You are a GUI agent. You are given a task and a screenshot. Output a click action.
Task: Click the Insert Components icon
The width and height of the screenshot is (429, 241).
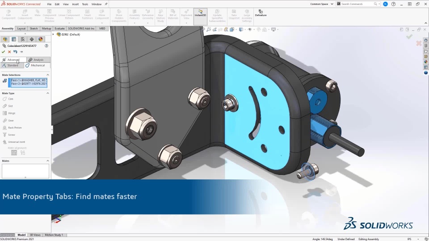click(x=25, y=12)
